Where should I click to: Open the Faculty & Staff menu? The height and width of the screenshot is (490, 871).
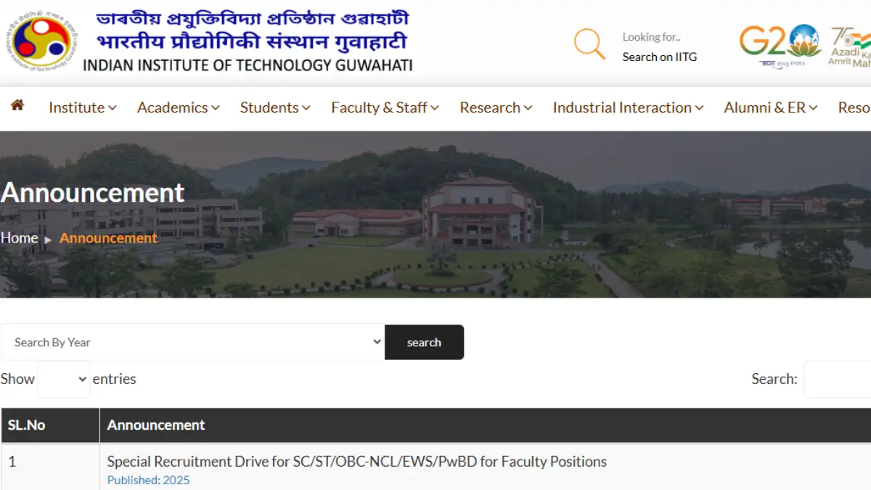coord(385,107)
